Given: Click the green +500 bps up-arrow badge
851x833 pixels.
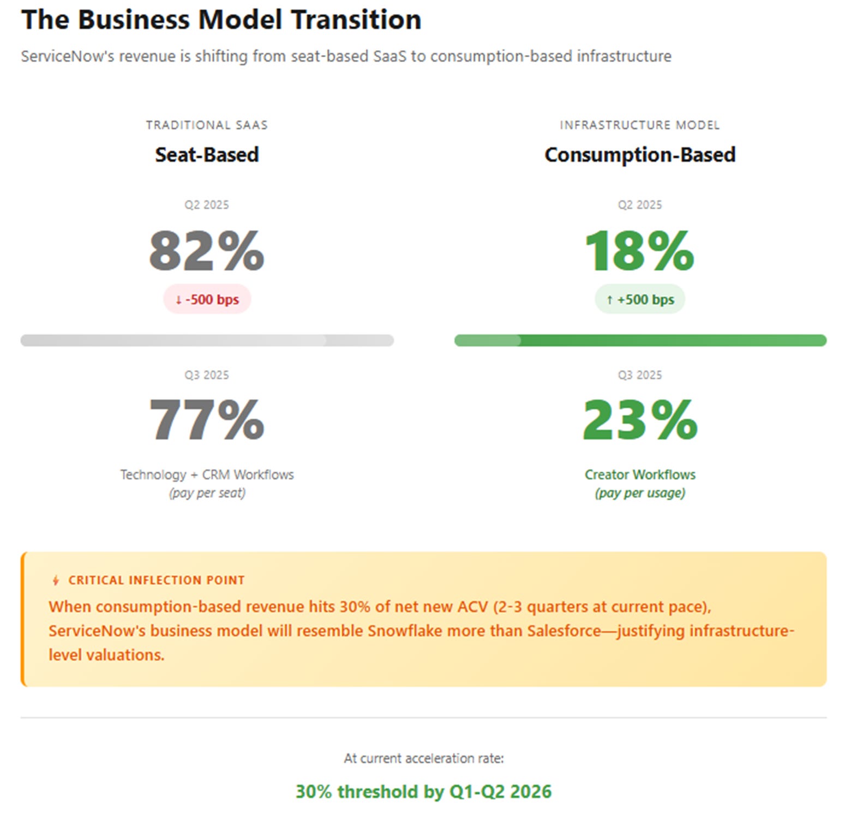Looking at the screenshot, I should 640,299.
